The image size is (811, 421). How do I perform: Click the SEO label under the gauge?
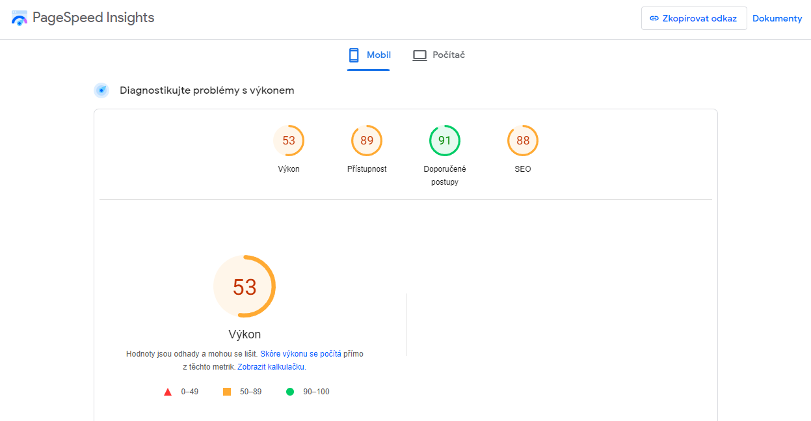523,169
